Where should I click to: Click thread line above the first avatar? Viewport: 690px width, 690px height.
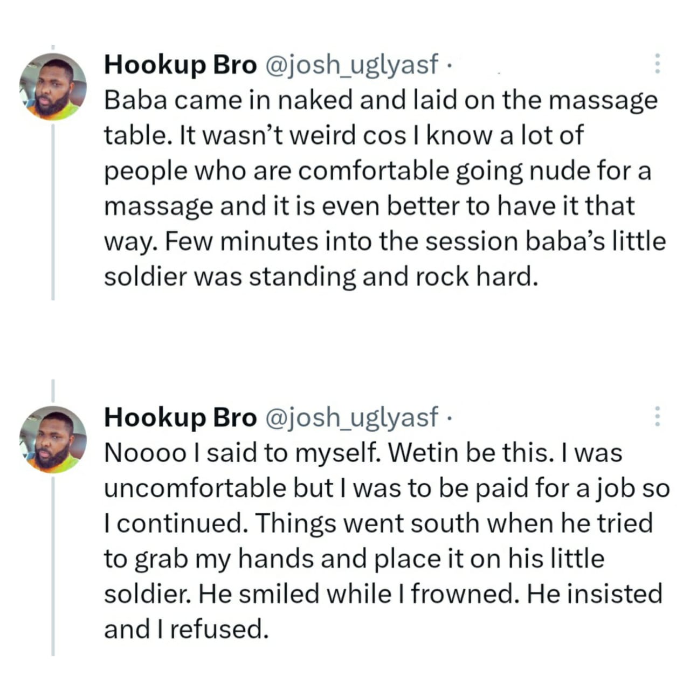[x=53, y=48]
